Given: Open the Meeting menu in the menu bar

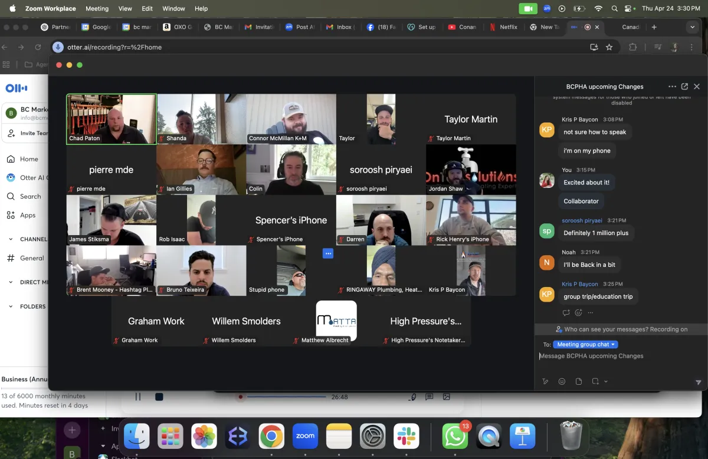Looking at the screenshot, I should (97, 8).
